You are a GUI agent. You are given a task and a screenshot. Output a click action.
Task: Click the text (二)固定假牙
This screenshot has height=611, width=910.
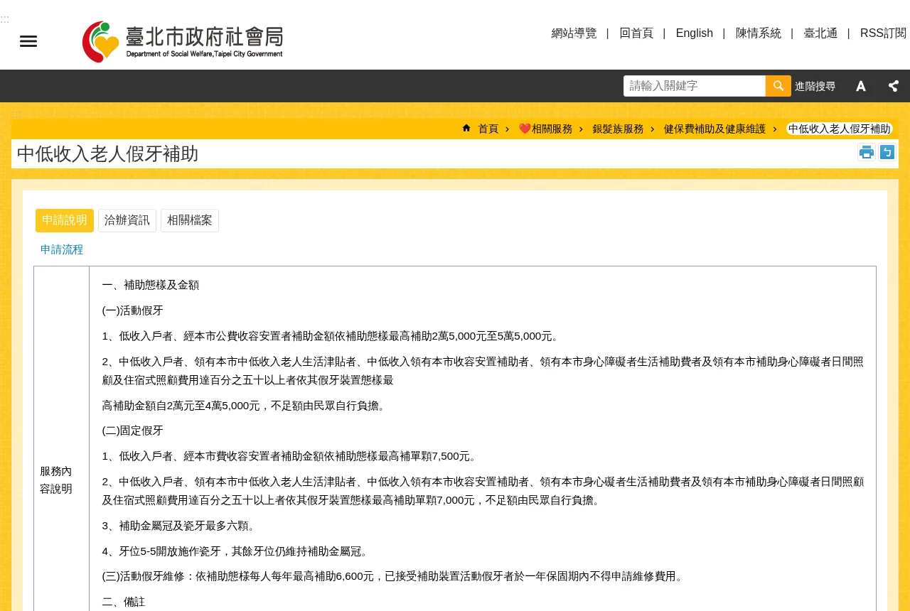[133, 431]
